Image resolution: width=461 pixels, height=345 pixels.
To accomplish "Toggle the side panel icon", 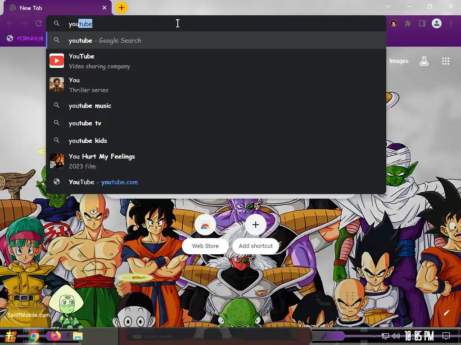I will tap(422, 23).
